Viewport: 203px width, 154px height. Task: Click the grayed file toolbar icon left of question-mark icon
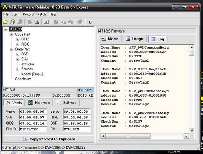[30, 22]
